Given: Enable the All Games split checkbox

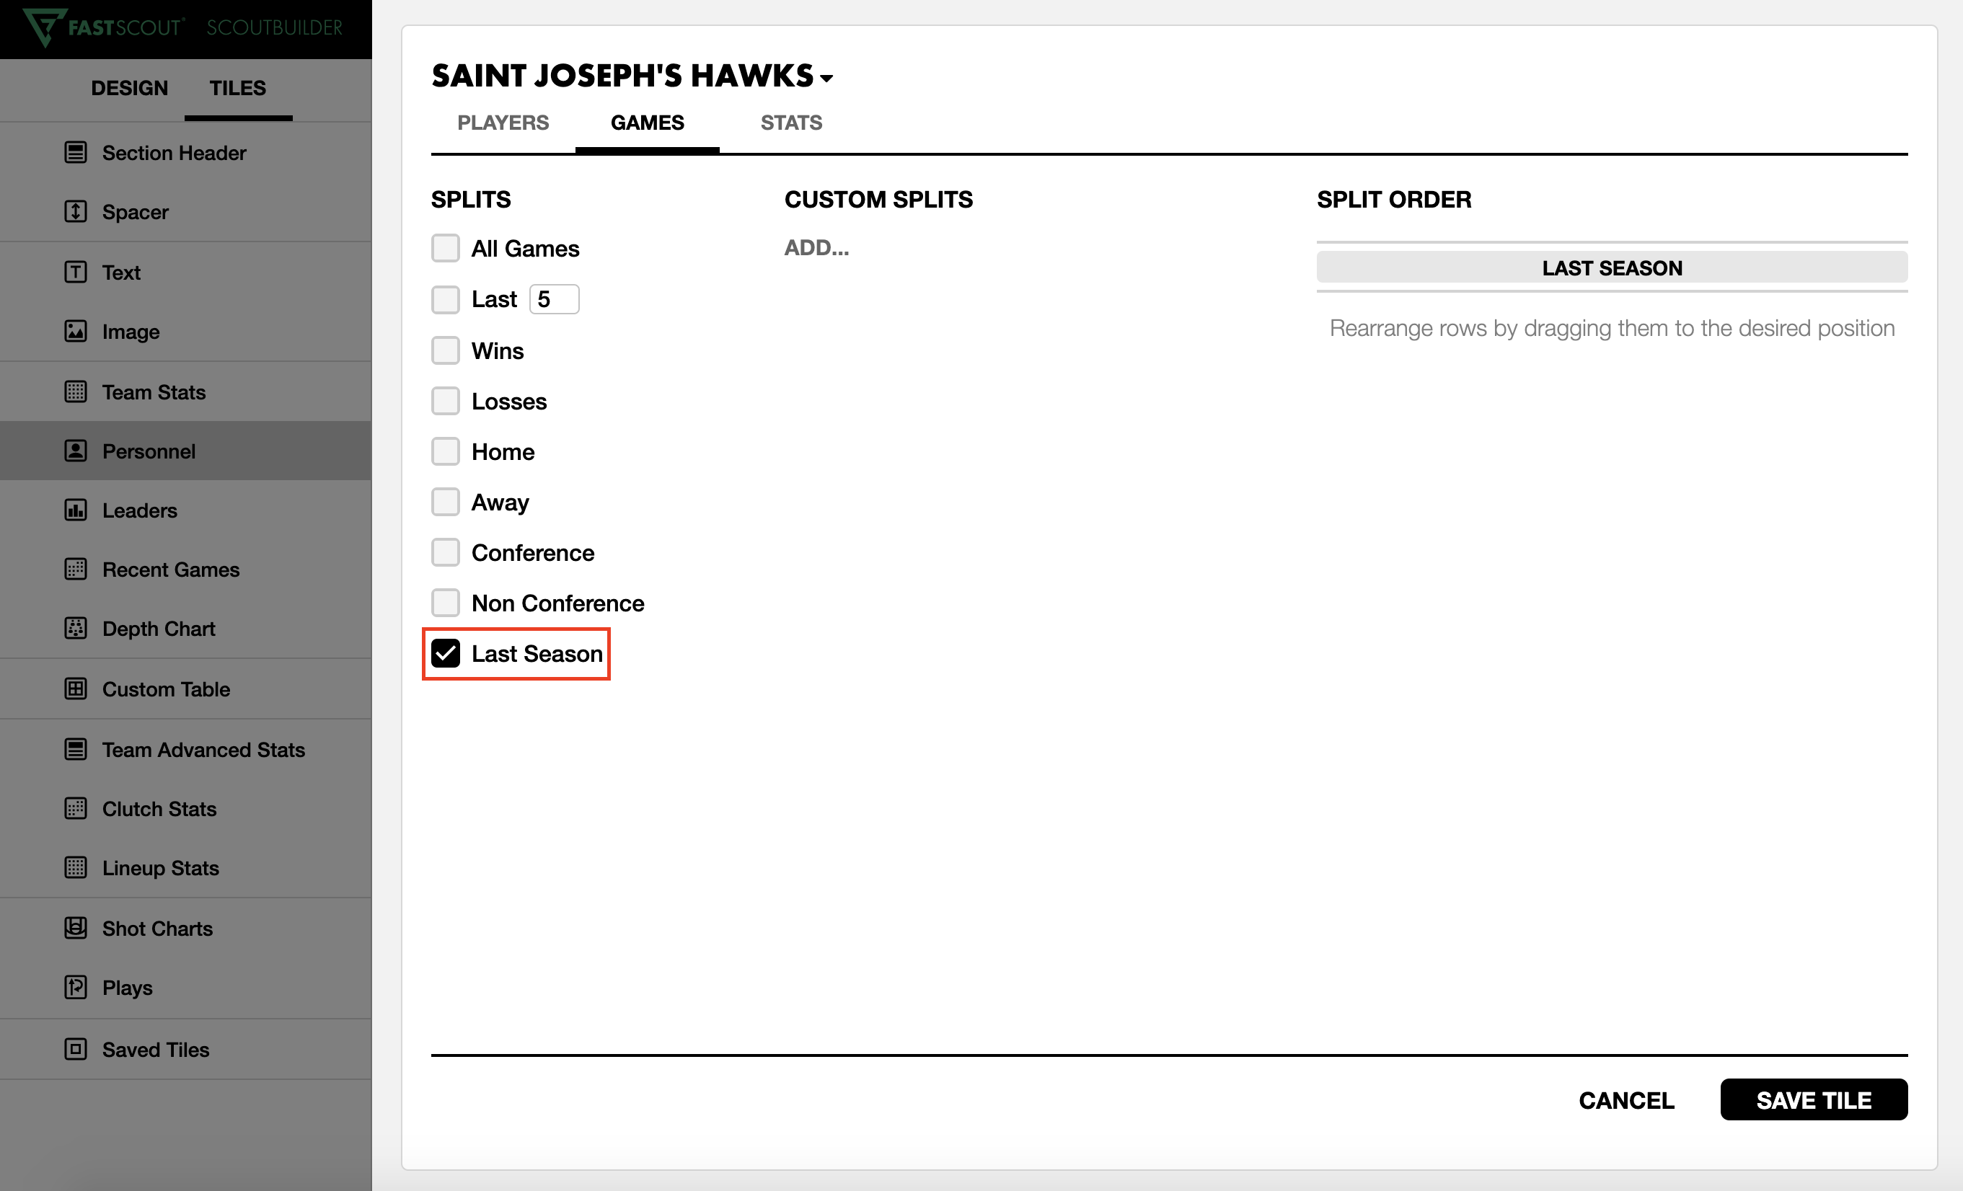Looking at the screenshot, I should [x=446, y=249].
